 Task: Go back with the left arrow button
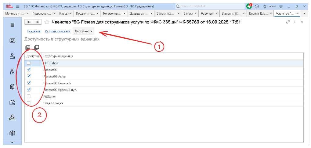click(29, 22)
